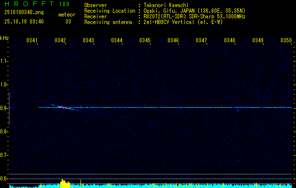
Task: Click the 0341 time marker
Action: click(32, 40)
